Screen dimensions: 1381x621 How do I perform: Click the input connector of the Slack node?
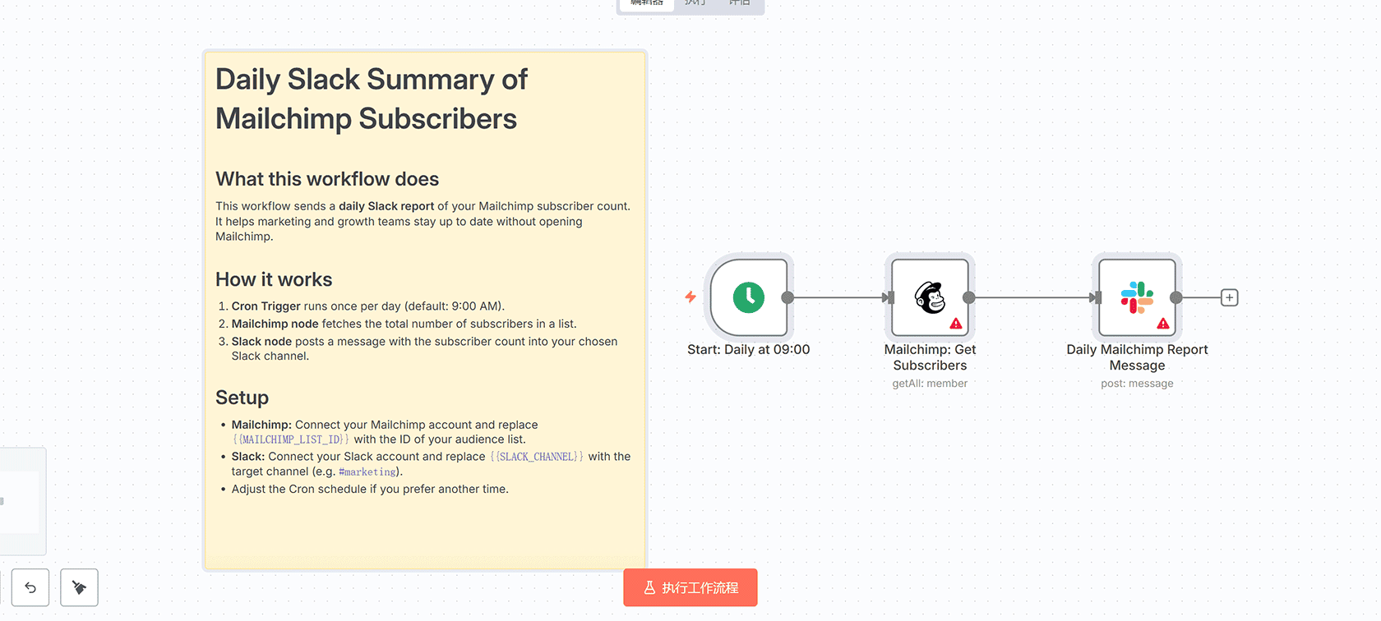(x=1094, y=297)
